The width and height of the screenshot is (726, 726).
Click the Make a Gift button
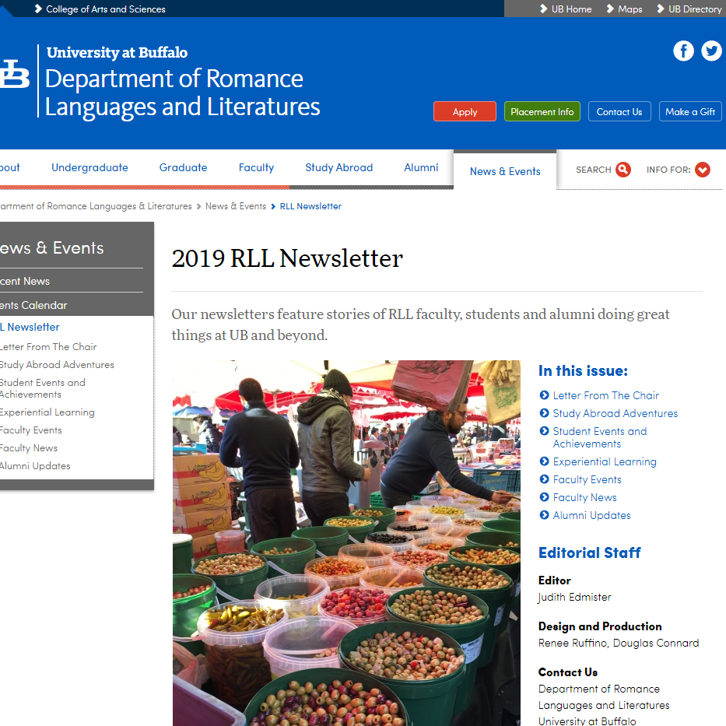[690, 111]
